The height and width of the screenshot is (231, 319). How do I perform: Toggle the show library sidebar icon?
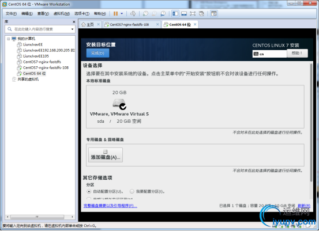tap(175, 14)
